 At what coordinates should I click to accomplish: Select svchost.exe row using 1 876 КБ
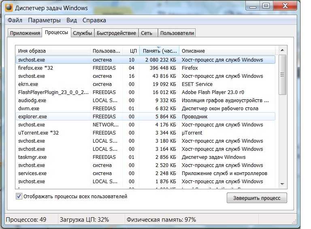[x=145, y=181]
